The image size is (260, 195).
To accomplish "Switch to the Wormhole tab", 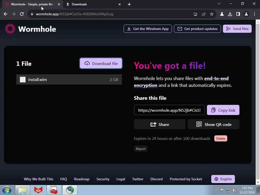I will (x=31, y=4).
